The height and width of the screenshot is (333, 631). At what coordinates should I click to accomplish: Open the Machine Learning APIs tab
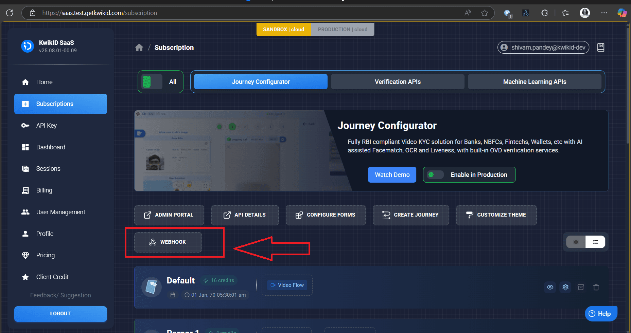tap(534, 82)
